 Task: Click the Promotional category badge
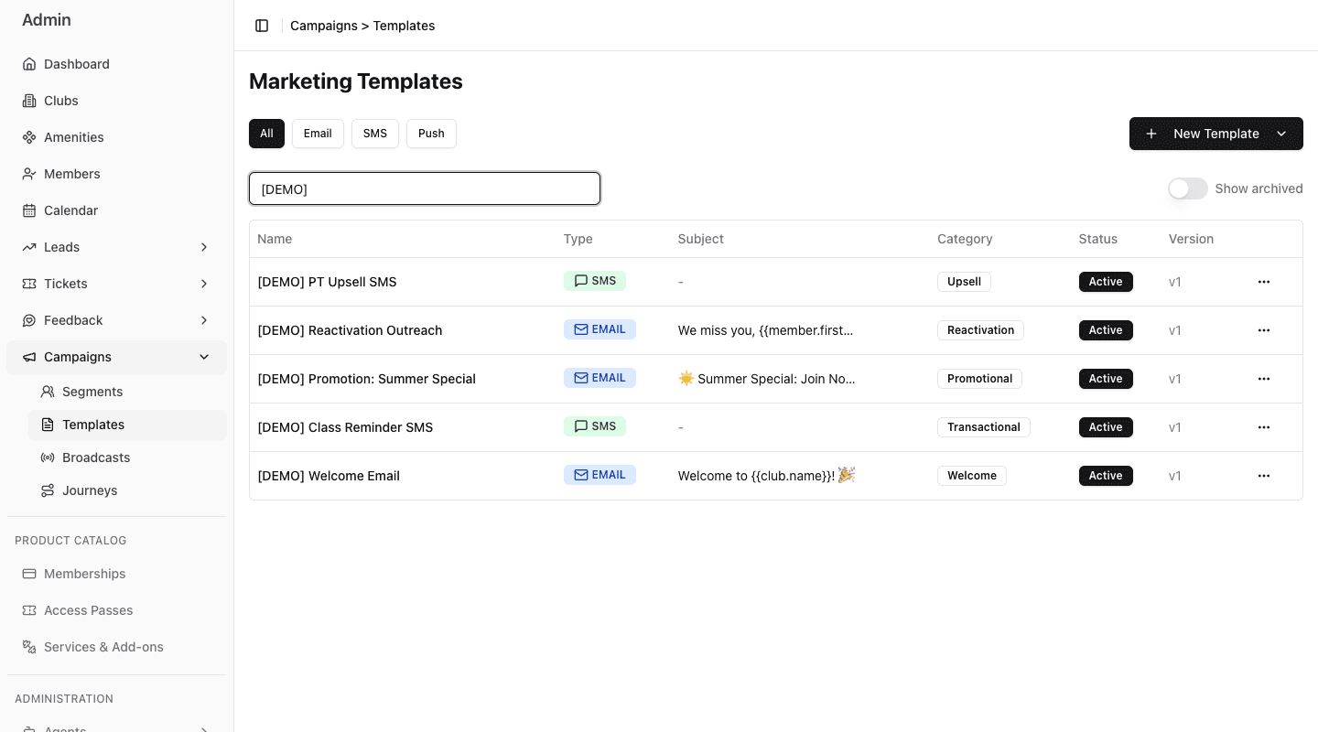click(x=979, y=379)
